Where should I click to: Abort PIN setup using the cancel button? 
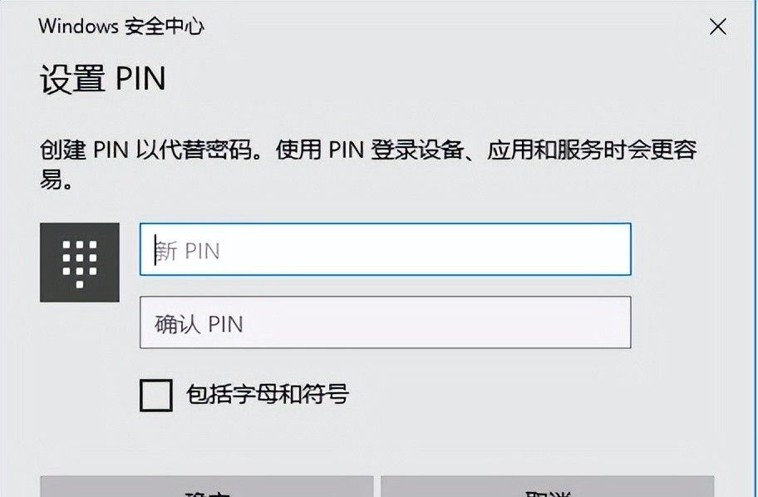click(x=547, y=487)
